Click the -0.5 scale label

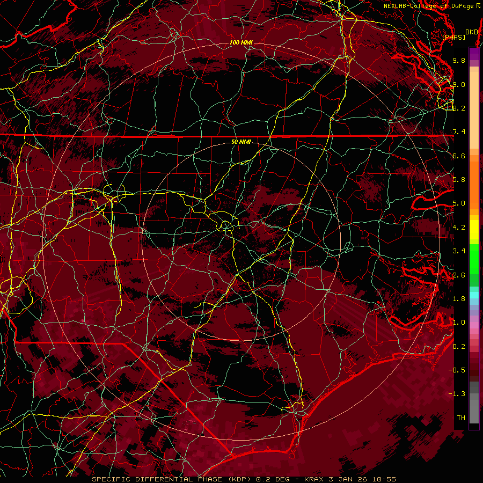click(457, 370)
